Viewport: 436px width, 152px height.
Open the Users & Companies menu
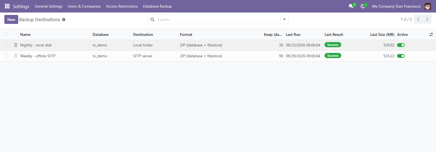tap(84, 6)
